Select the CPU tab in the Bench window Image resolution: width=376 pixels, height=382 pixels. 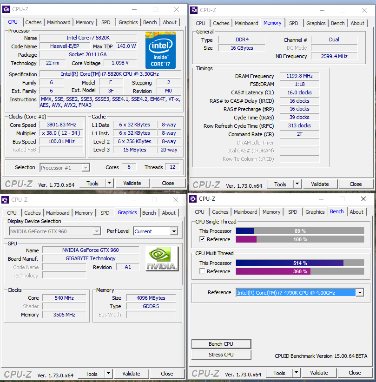pyautogui.click(x=199, y=212)
